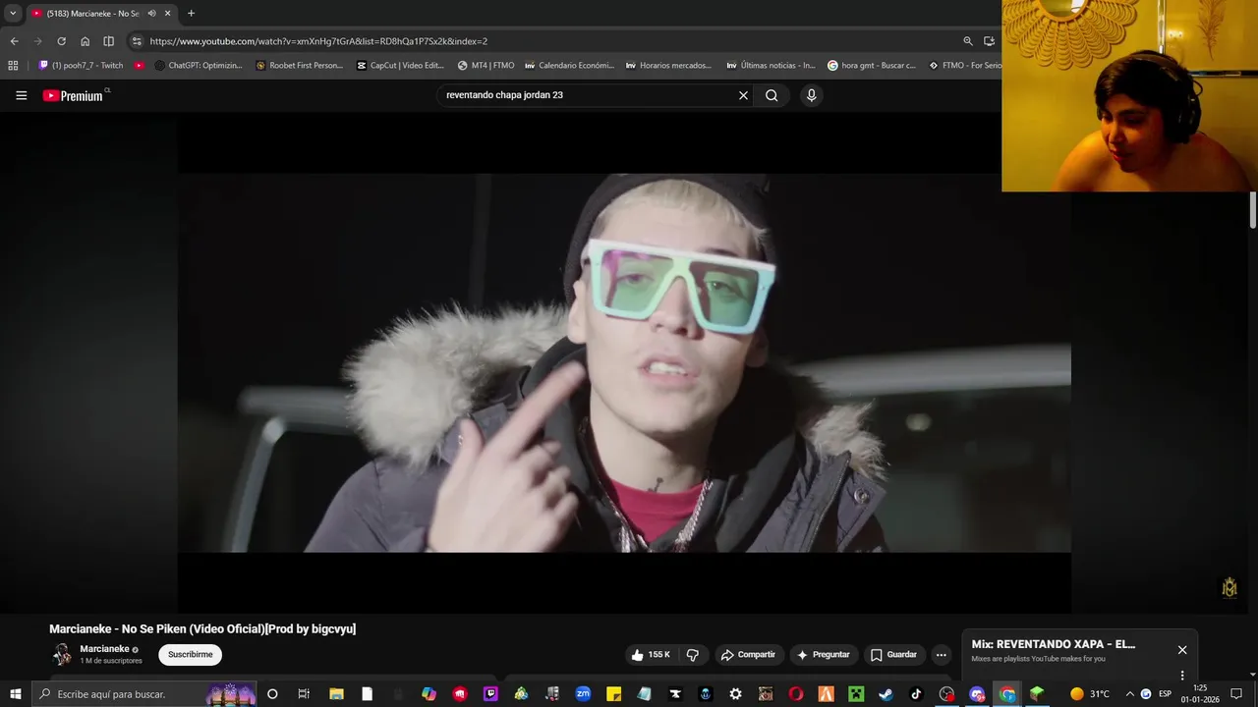This screenshot has width=1258, height=707.
Task: Open the Windows notification center
Action: [x=1236, y=694]
